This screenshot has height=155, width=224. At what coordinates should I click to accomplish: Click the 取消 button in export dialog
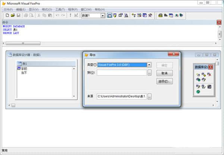pos(164,73)
